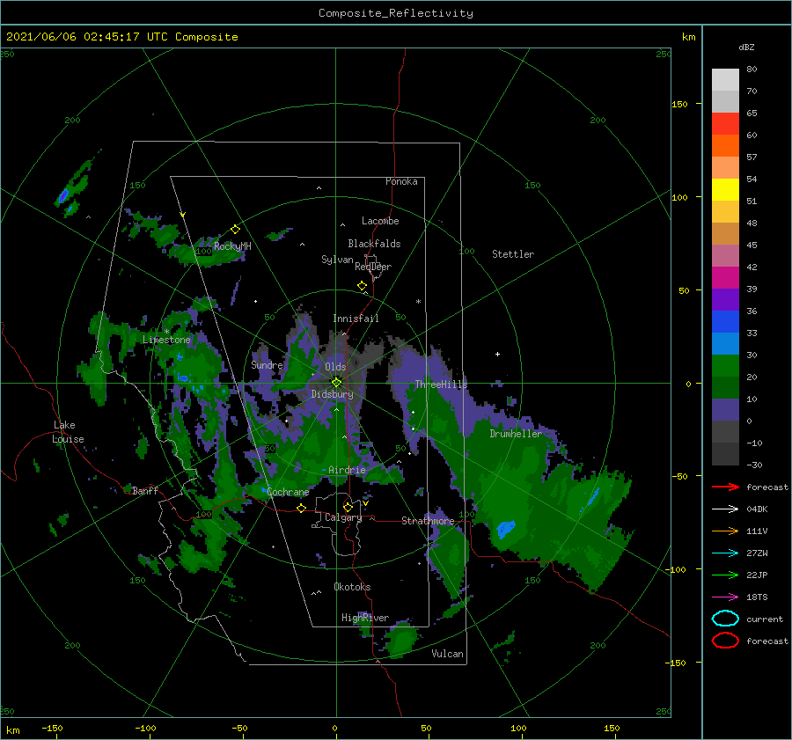Click the red forecast arrow in legend

(725, 487)
